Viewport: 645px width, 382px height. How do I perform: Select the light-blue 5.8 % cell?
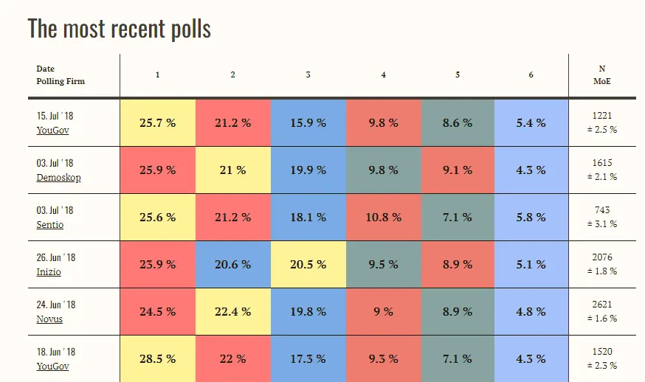(531, 218)
